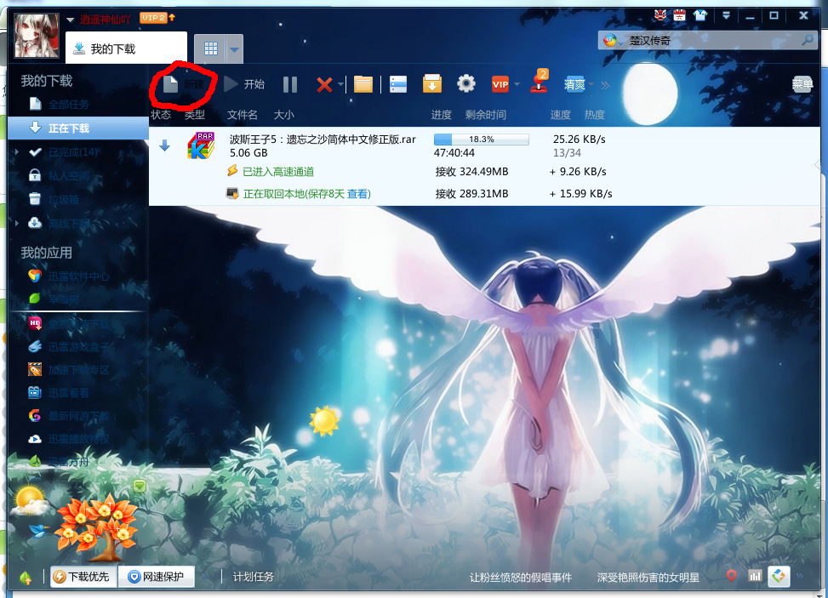Open the joystick game icon with badge 2
828x598 pixels.
tap(540, 82)
